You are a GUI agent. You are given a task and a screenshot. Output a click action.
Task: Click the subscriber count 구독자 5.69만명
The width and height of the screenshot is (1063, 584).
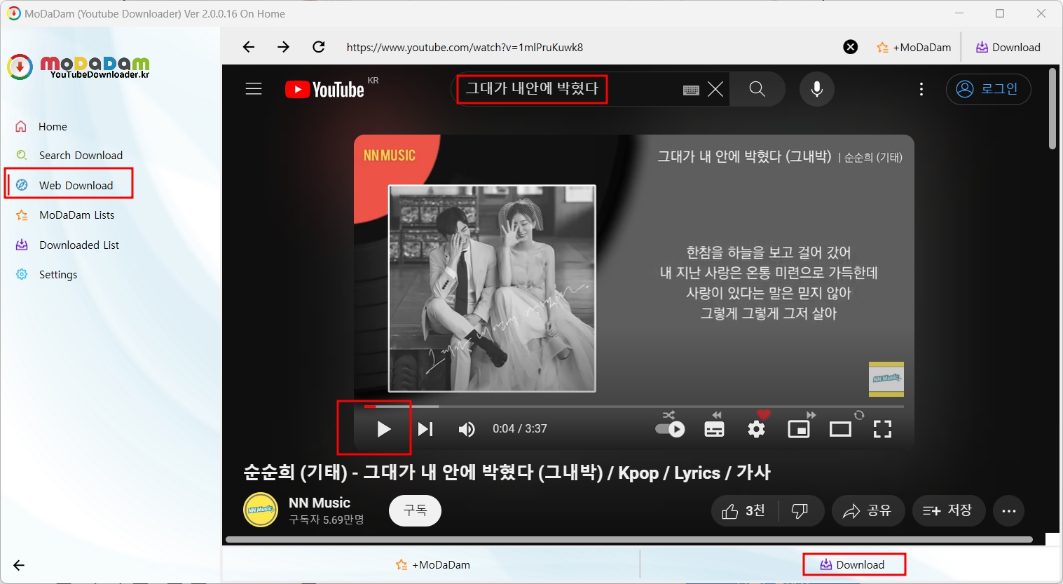coord(327,520)
